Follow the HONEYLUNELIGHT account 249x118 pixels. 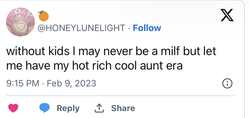pos(147,28)
